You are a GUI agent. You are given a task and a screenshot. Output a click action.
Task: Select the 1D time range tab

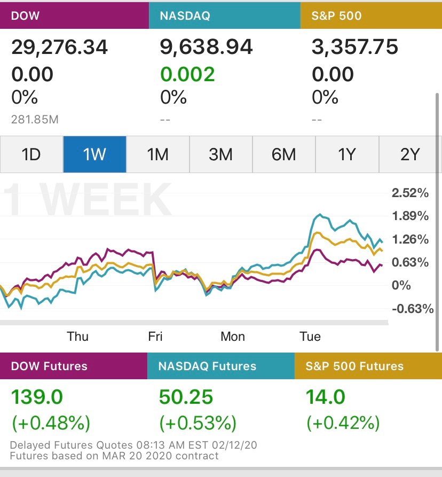[31, 154]
